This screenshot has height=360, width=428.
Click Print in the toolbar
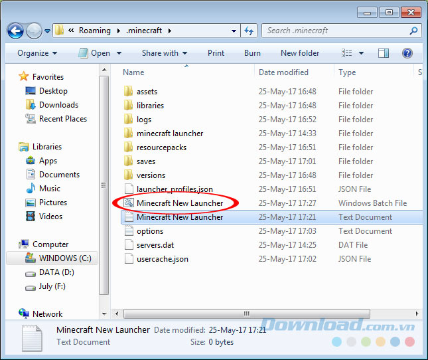[x=216, y=53]
